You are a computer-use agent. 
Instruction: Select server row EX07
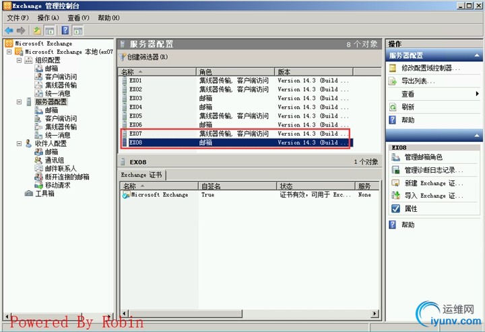(x=236, y=134)
